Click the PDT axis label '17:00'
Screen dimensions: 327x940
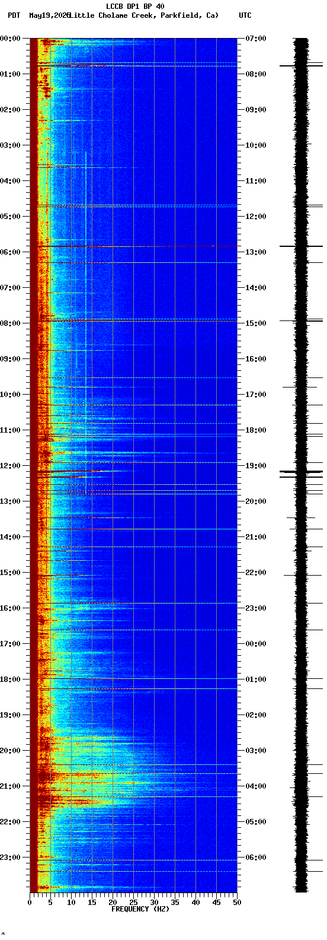click(x=10, y=644)
